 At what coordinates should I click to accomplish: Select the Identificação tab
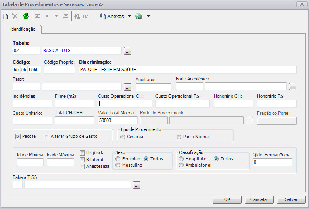pos(23,30)
